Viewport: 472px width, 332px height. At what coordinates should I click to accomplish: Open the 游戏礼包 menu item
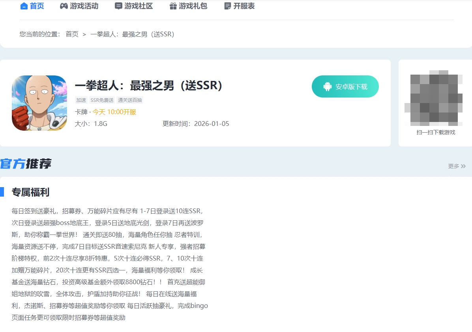[193, 6]
